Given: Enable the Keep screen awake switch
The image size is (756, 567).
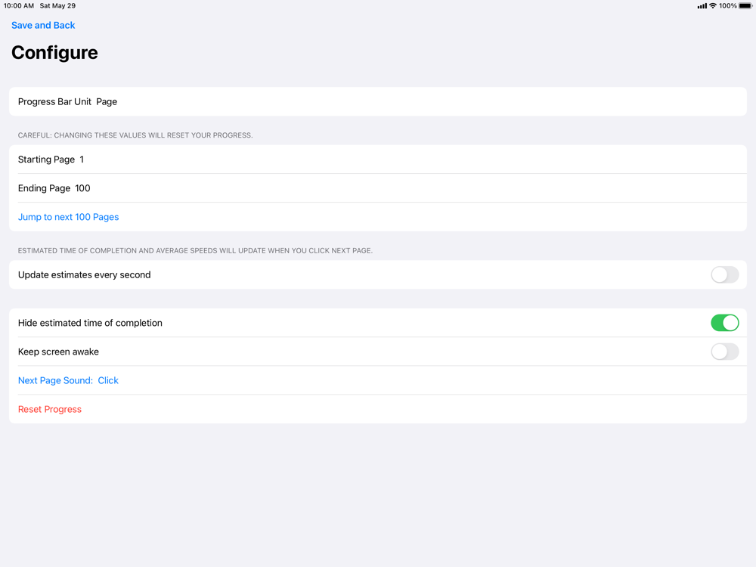Looking at the screenshot, I should 724,352.
